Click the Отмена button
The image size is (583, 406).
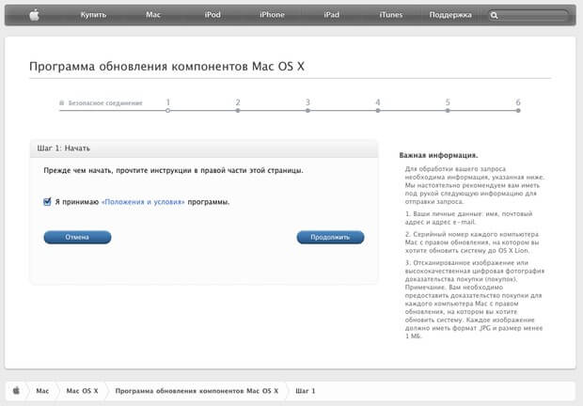(x=77, y=237)
